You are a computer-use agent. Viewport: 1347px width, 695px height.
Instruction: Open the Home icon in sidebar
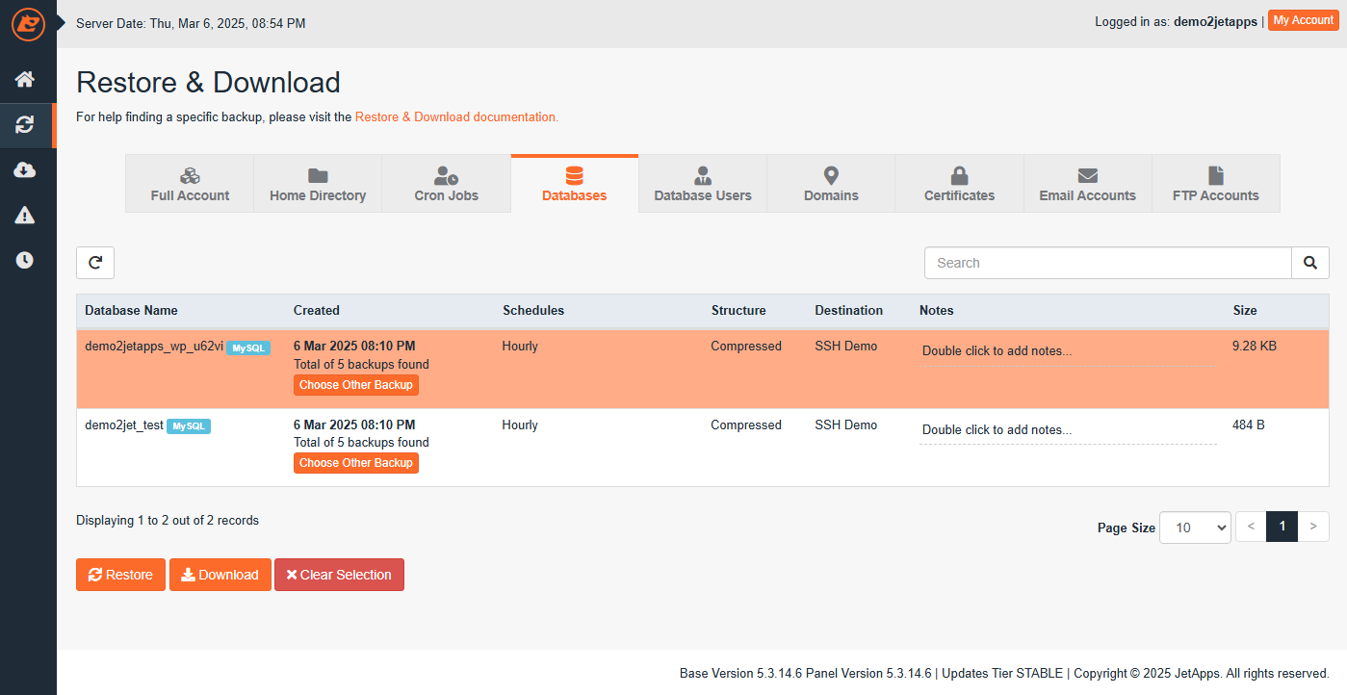pyautogui.click(x=25, y=79)
